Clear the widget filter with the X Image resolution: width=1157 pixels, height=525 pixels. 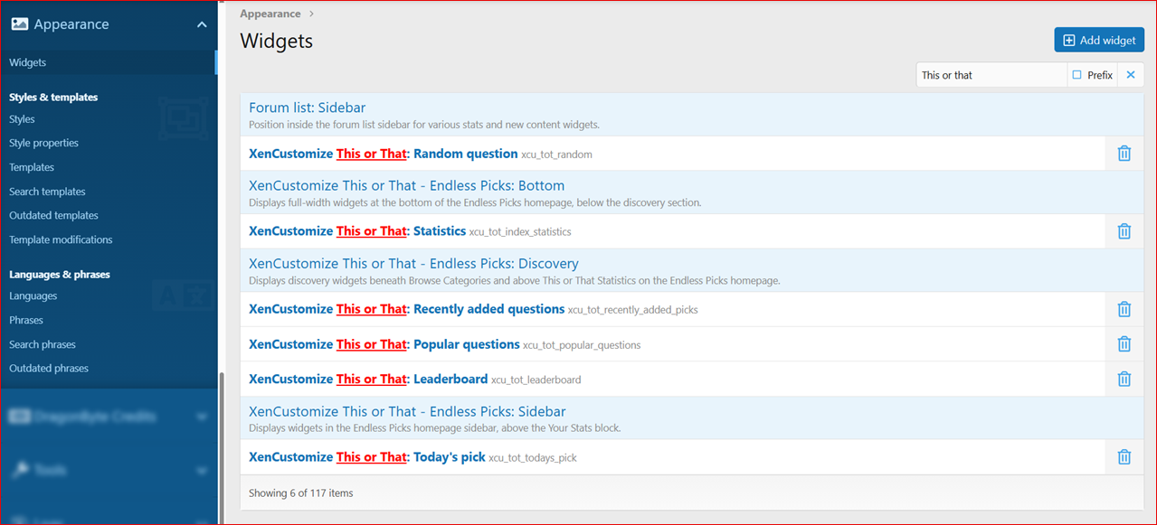click(1131, 75)
